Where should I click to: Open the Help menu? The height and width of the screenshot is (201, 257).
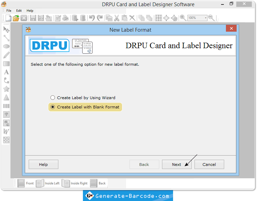(x=30, y=11)
